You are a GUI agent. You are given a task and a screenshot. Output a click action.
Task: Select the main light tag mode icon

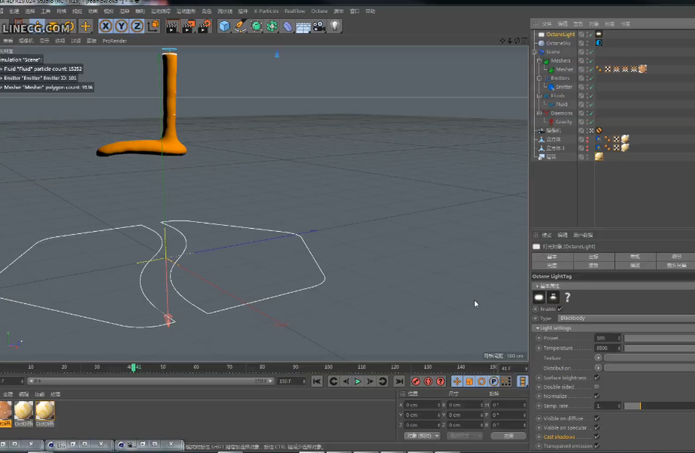click(x=539, y=297)
